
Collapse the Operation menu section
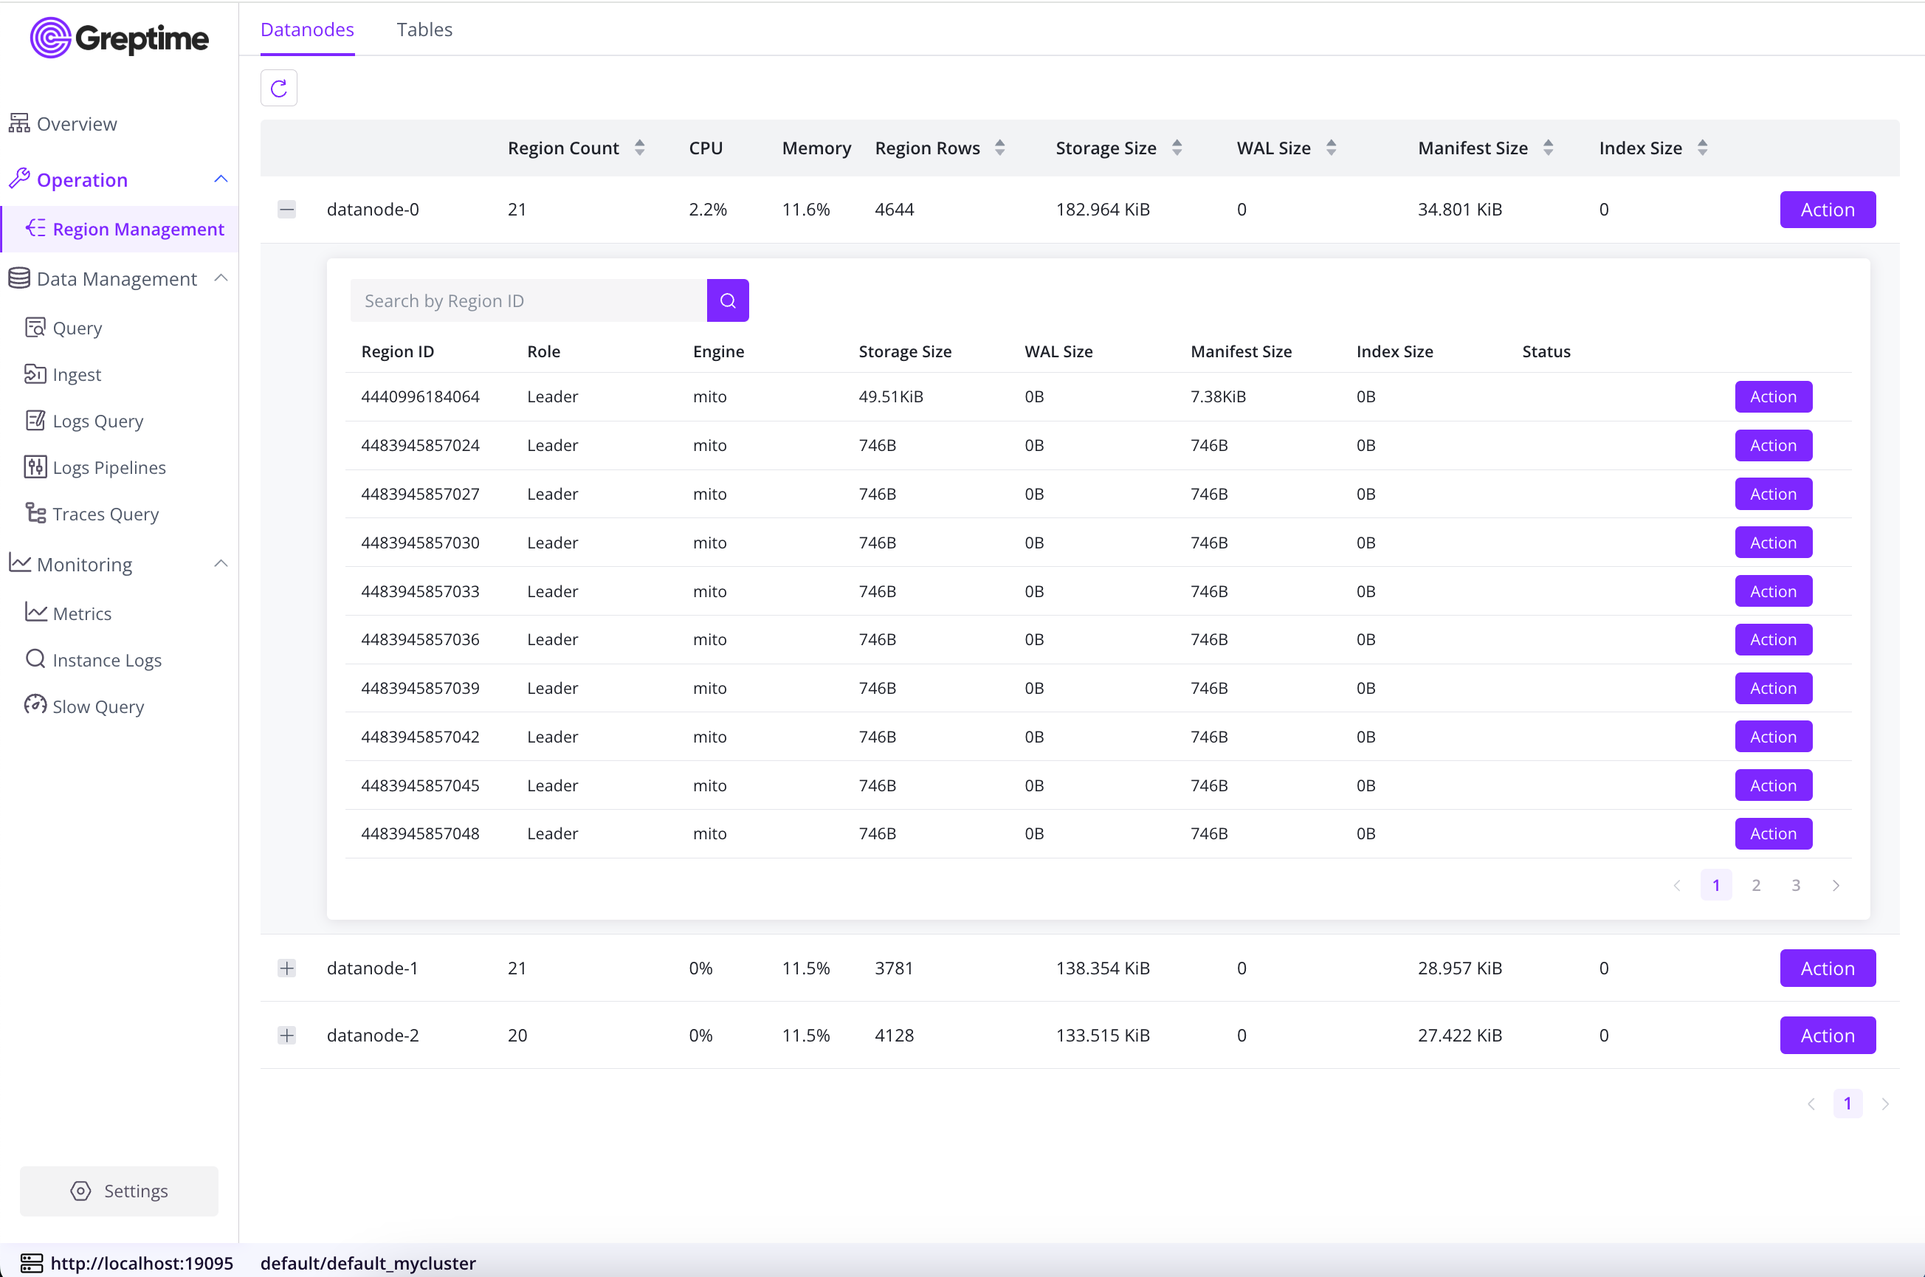(x=221, y=179)
